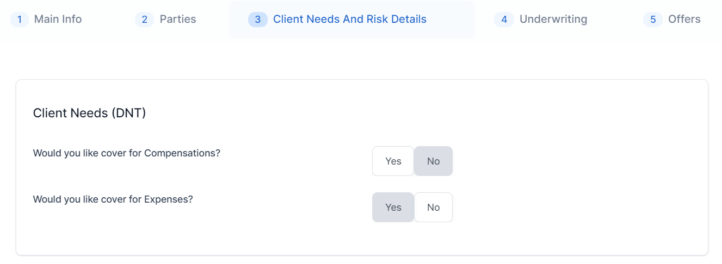Open the Parties tab label

coord(178,20)
